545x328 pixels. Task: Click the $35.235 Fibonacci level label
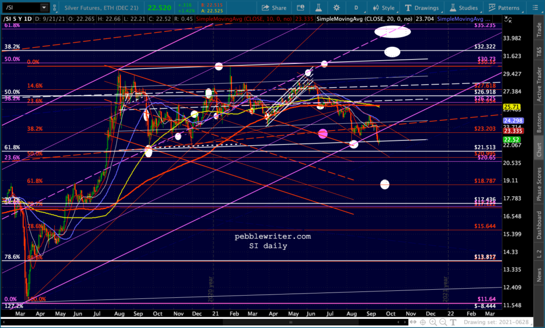484,26
